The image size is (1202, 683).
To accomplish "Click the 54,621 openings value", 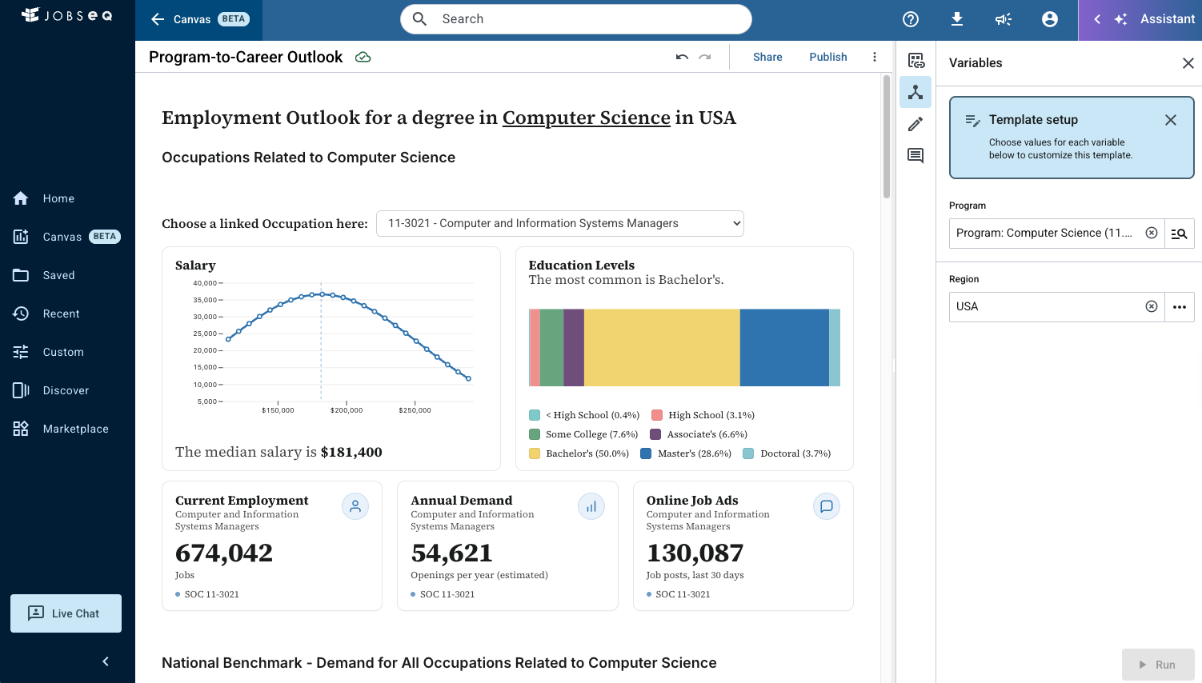I will [452, 553].
